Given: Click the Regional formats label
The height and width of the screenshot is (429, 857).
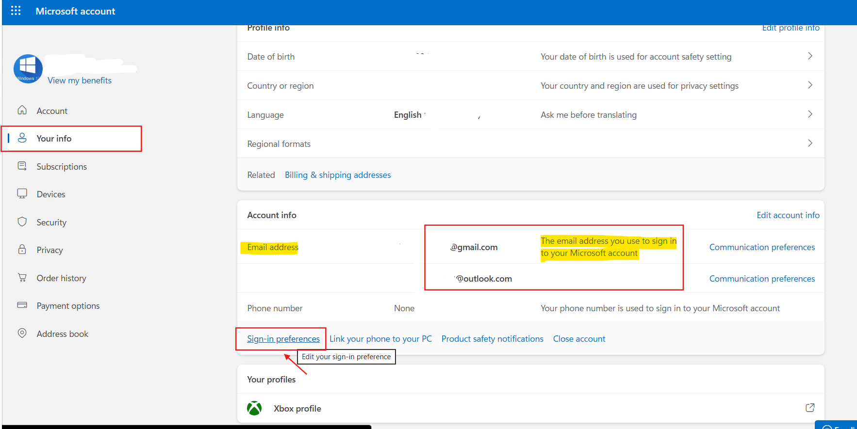Looking at the screenshot, I should coord(279,144).
